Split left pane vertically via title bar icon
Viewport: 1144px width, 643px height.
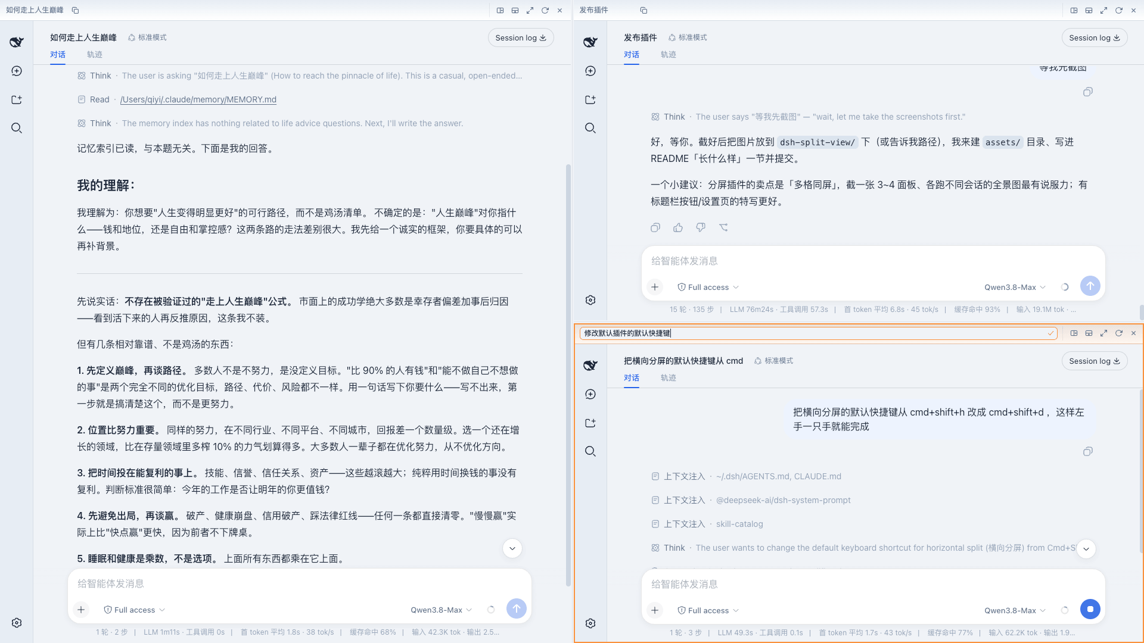click(515, 10)
